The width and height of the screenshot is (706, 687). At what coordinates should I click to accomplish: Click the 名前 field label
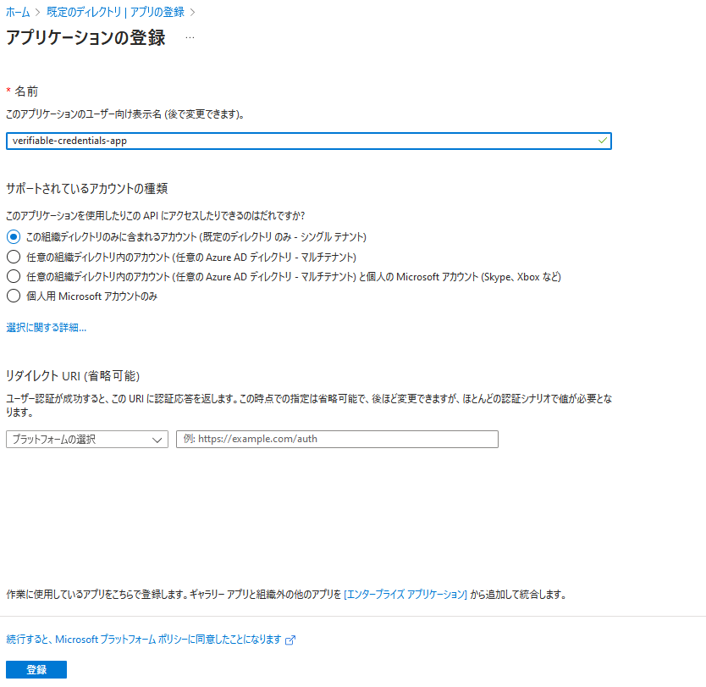(x=26, y=91)
